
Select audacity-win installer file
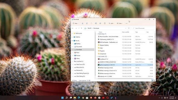click(x=125, y=76)
